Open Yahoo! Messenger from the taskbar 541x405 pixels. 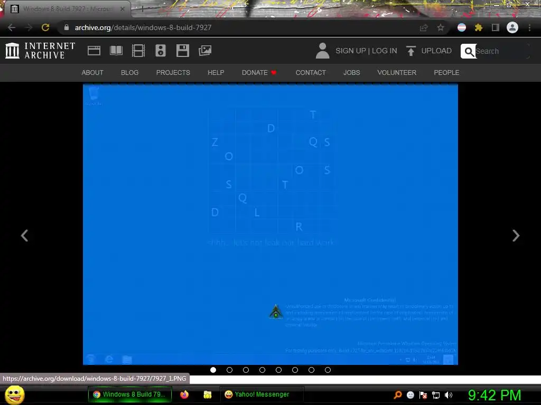[262, 394]
